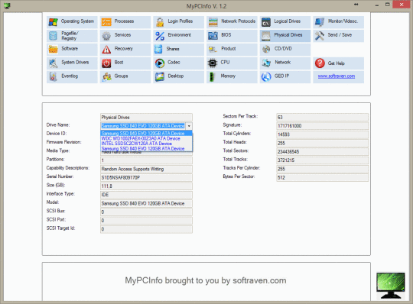Open the Operating System icon

click(53, 22)
